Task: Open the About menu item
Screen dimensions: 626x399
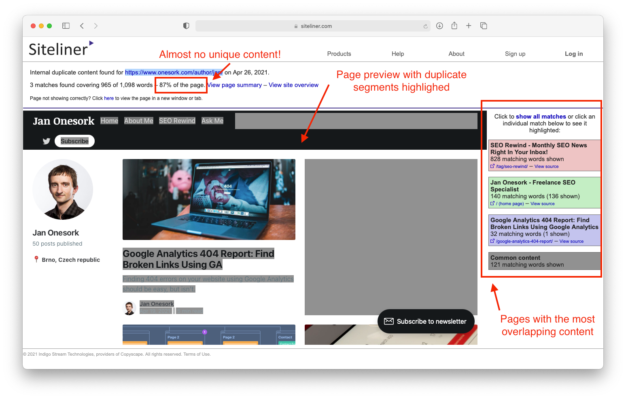Action: click(456, 54)
